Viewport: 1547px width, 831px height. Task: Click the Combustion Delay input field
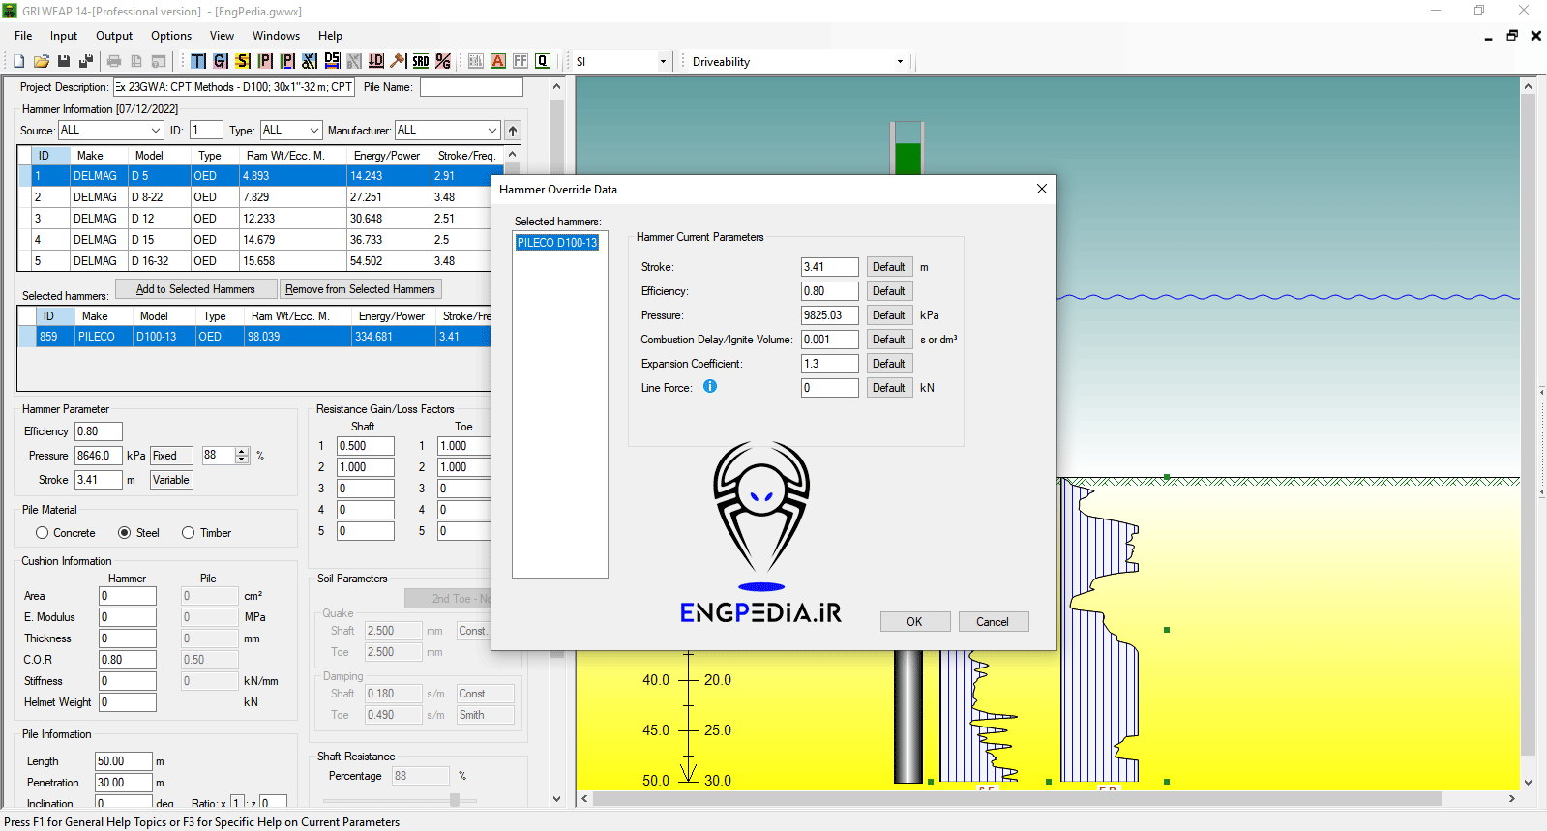click(x=829, y=340)
